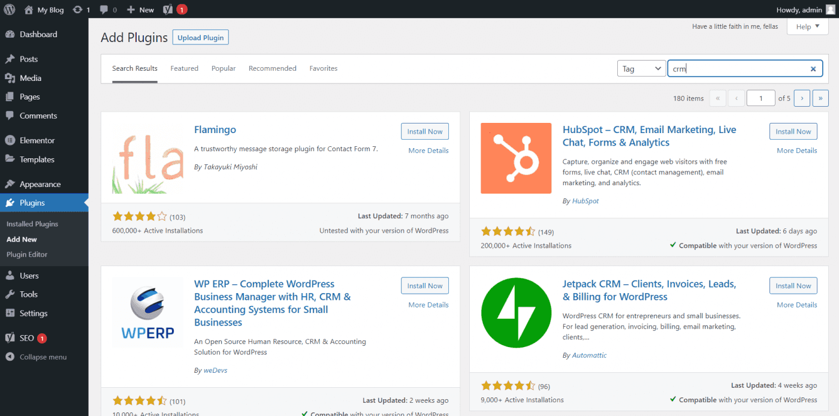The height and width of the screenshot is (416, 839).
Task: Open the Jetpack CRM title link
Action: coord(649,290)
